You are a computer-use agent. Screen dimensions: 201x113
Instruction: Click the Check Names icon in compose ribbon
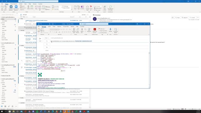[x=78, y=31]
